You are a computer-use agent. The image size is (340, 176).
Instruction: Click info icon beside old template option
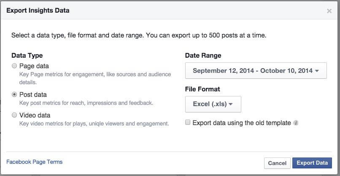[x=296, y=123]
